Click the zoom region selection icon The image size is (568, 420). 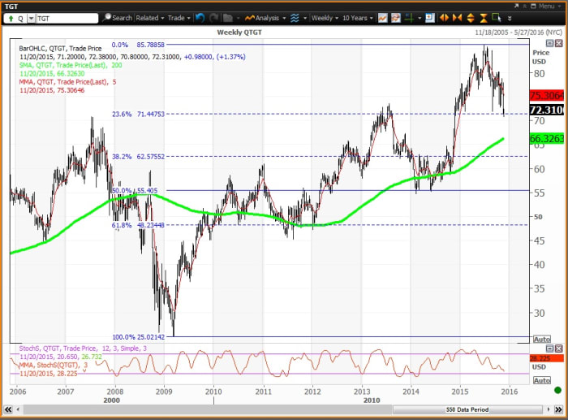497,18
